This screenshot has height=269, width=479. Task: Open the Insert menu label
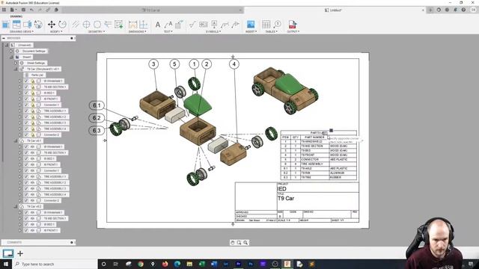[x=251, y=31]
